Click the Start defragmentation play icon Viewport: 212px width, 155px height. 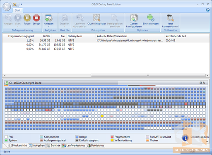tap(18, 18)
